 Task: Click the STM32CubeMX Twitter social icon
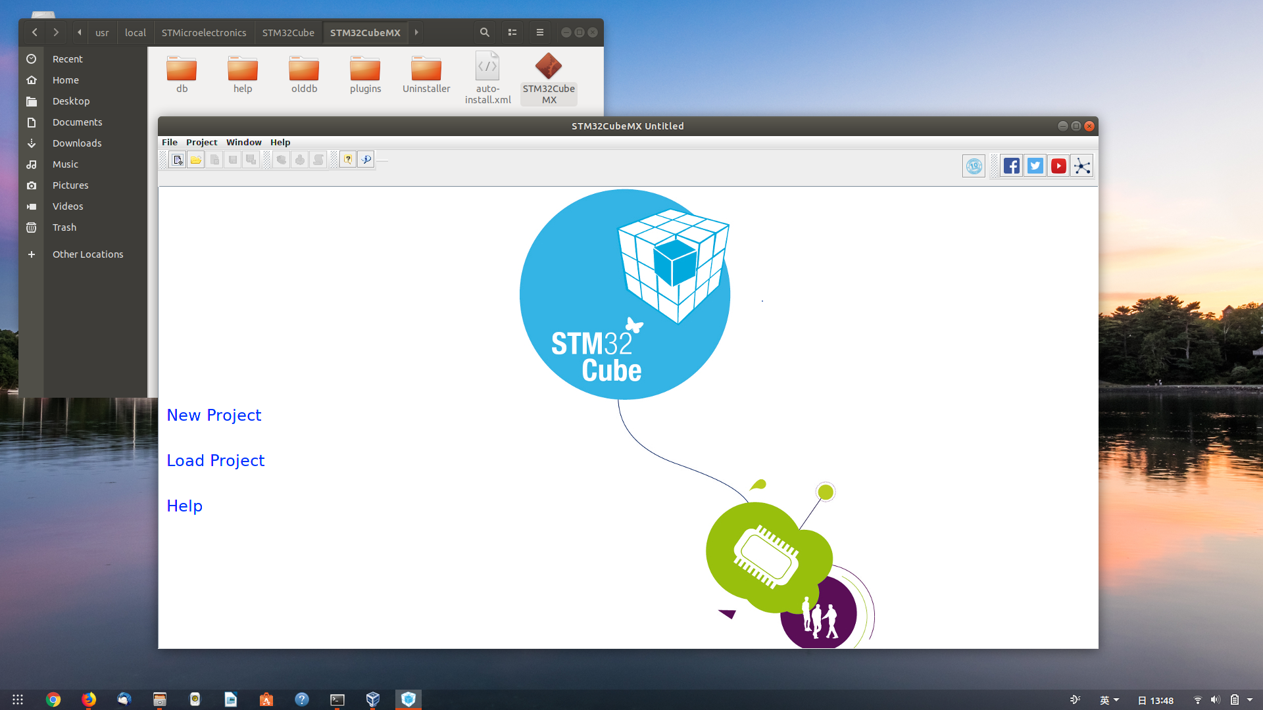pyautogui.click(x=1035, y=166)
